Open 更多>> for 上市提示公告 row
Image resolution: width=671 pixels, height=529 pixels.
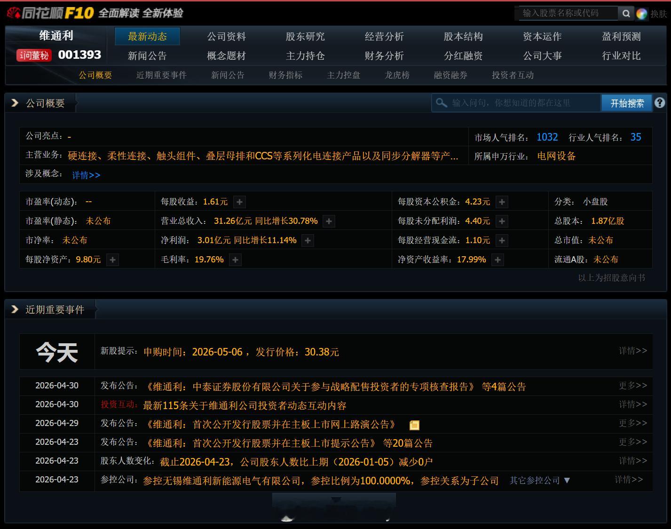633,442
